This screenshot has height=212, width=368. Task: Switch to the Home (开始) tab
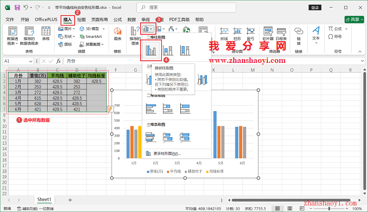(x=25, y=20)
